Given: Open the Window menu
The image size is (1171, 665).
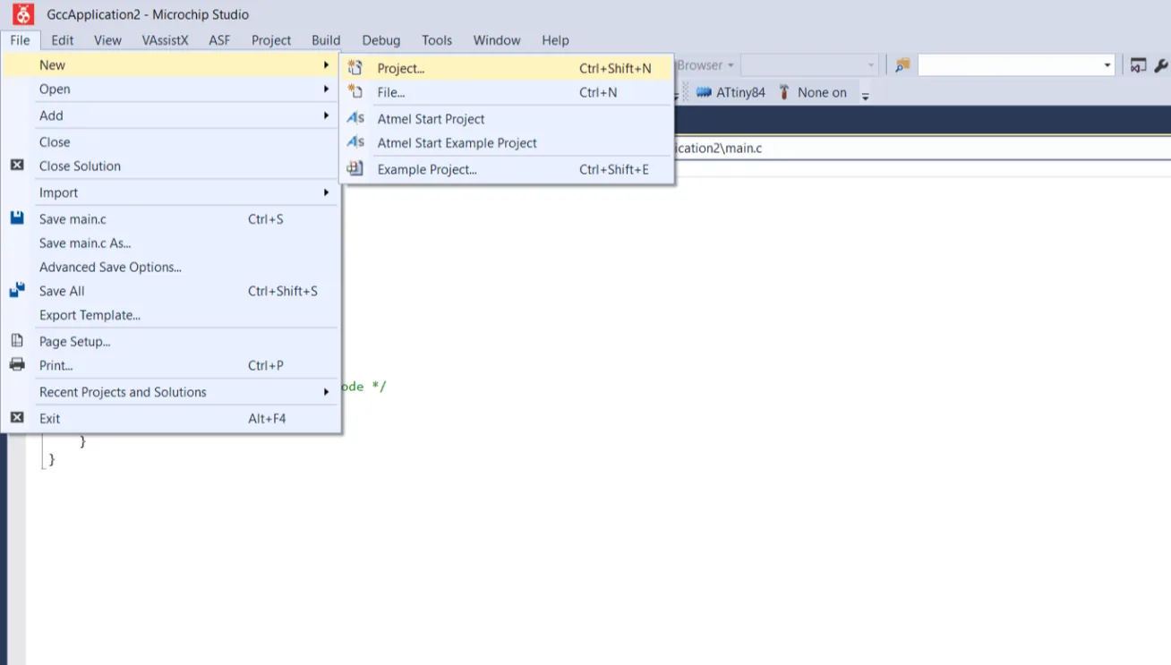Looking at the screenshot, I should 497,40.
